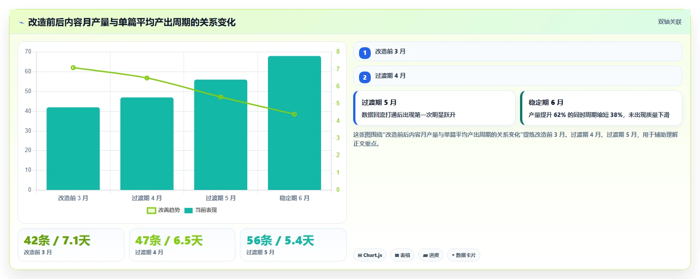
Task: Click the text 产量提升 62% 的同时周期缩短 38%
Action: (x=576, y=115)
